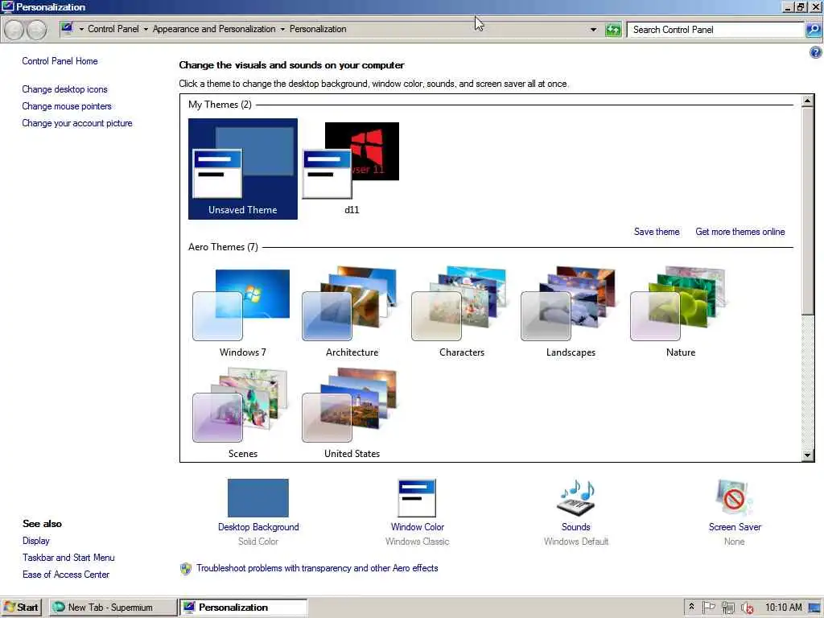Apply the United States theme
This screenshot has width=824, height=618.
point(352,414)
